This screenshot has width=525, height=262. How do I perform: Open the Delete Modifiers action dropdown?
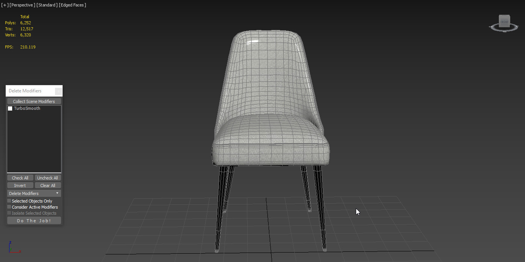[x=34, y=193]
